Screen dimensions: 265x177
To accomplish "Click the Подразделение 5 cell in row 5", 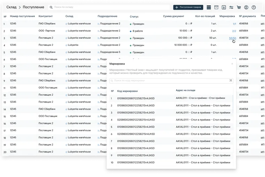I will pyautogui.click(x=110, y=52).
